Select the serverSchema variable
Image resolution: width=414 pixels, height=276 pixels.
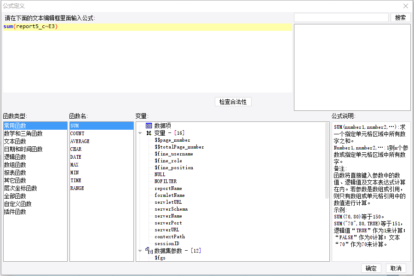click(x=171, y=209)
